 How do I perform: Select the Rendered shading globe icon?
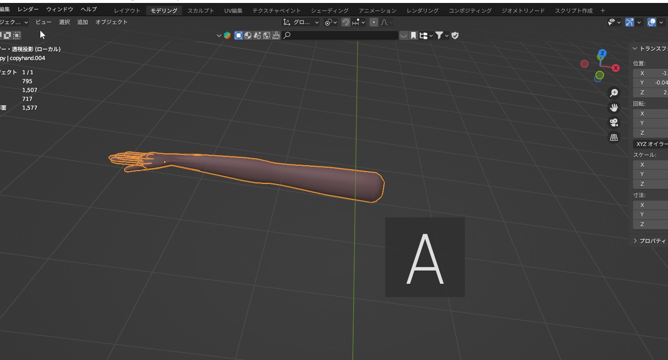point(266,35)
